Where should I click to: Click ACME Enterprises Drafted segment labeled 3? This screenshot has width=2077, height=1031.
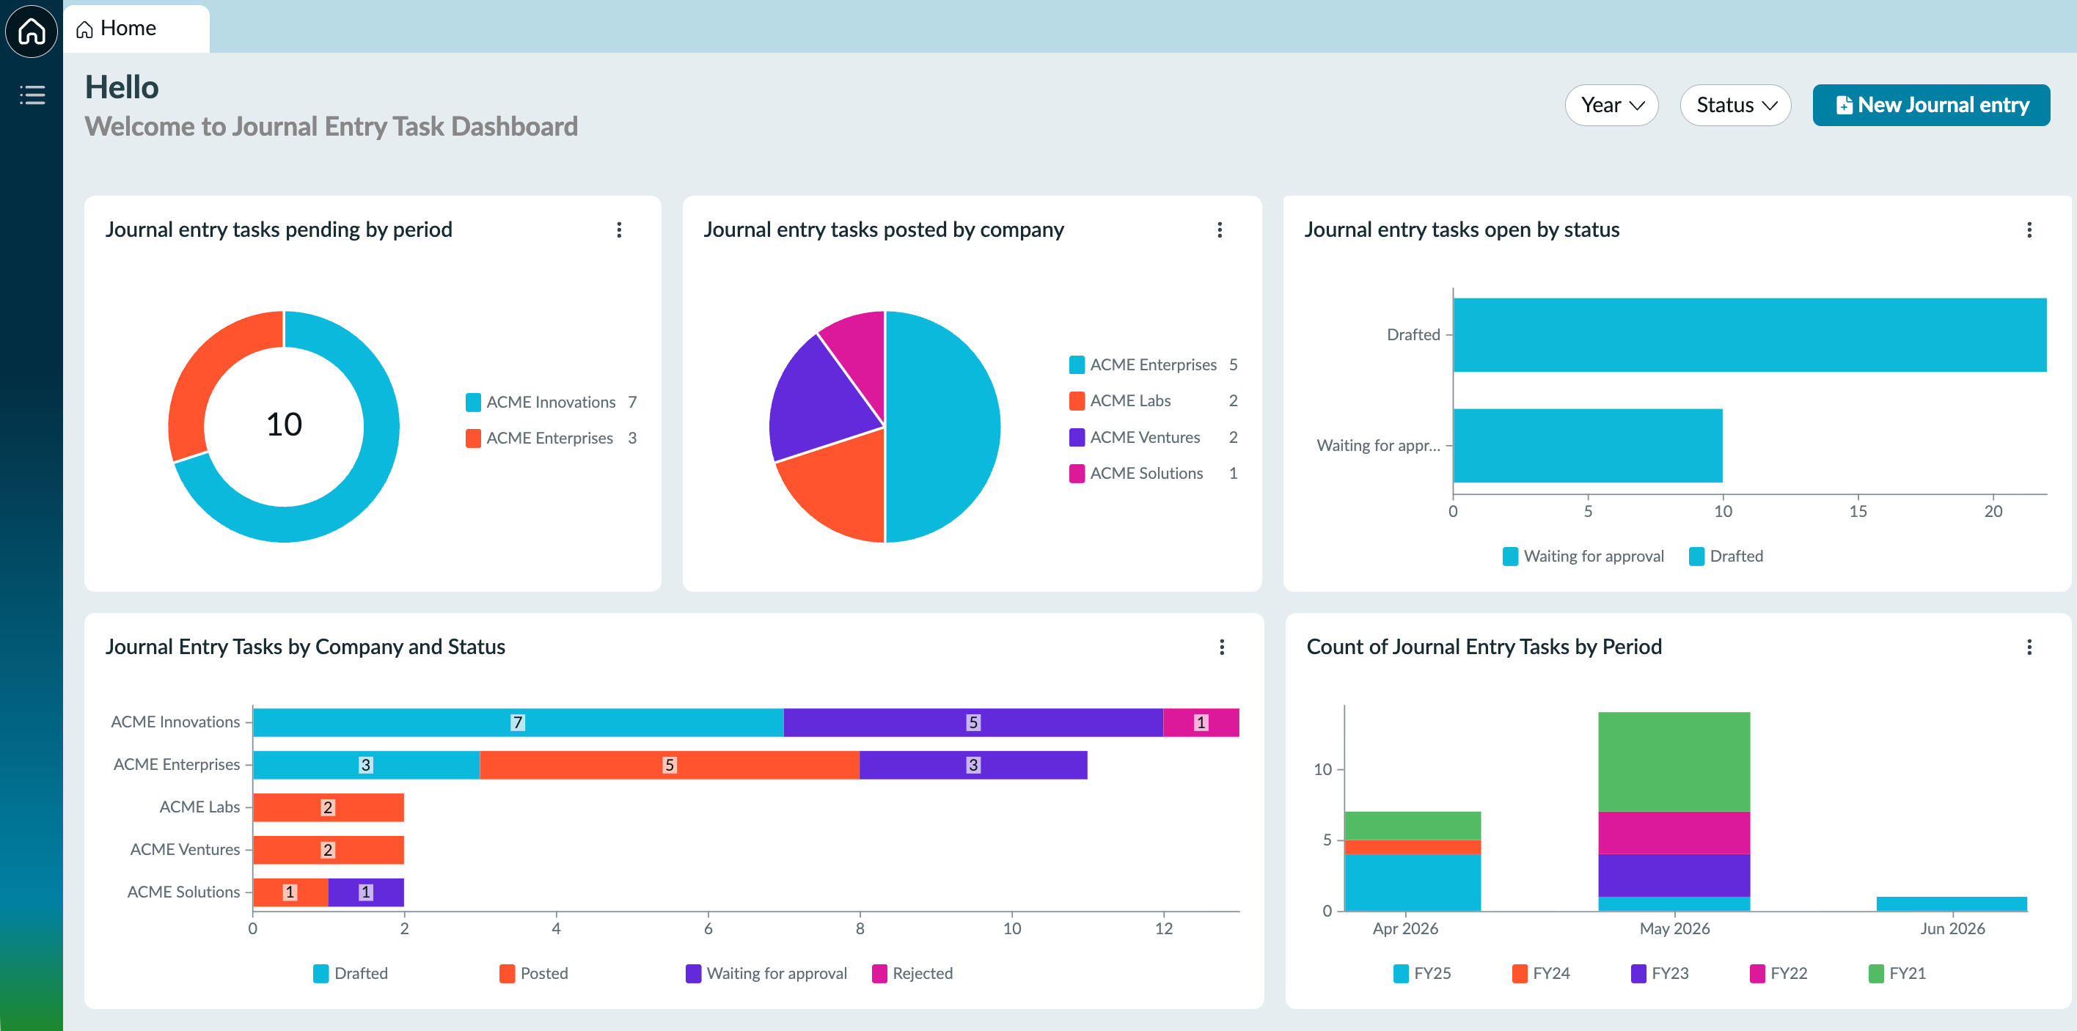366,765
